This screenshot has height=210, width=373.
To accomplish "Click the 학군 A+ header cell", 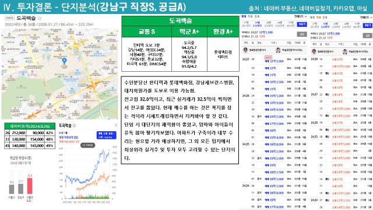I will (189, 32).
